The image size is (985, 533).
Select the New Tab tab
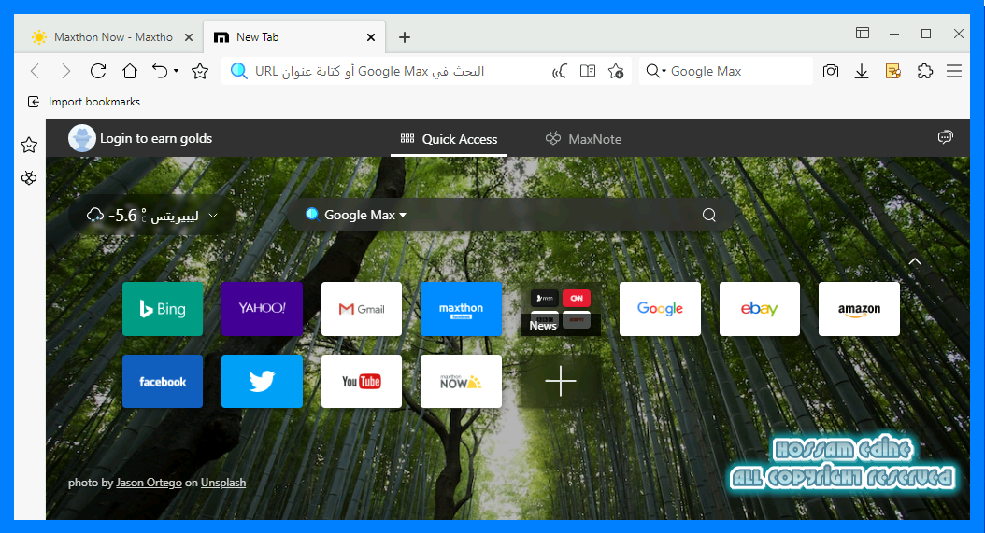pos(294,37)
